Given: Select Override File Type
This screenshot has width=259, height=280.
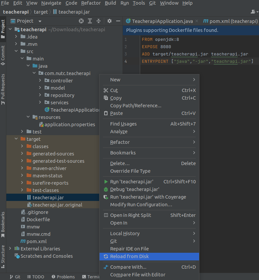Looking at the screenshot, I should pyautogui.click(x=149, y=171).
